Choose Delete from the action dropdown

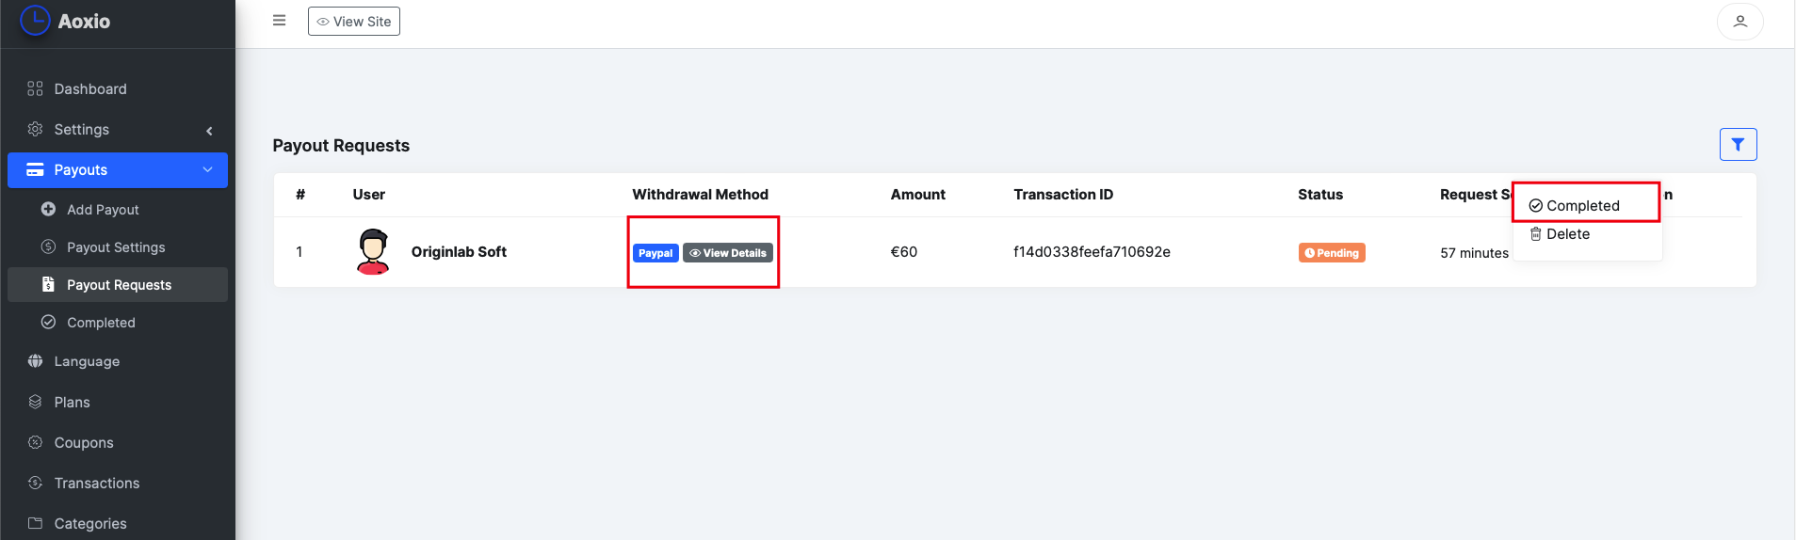[x=1567, y=234]
